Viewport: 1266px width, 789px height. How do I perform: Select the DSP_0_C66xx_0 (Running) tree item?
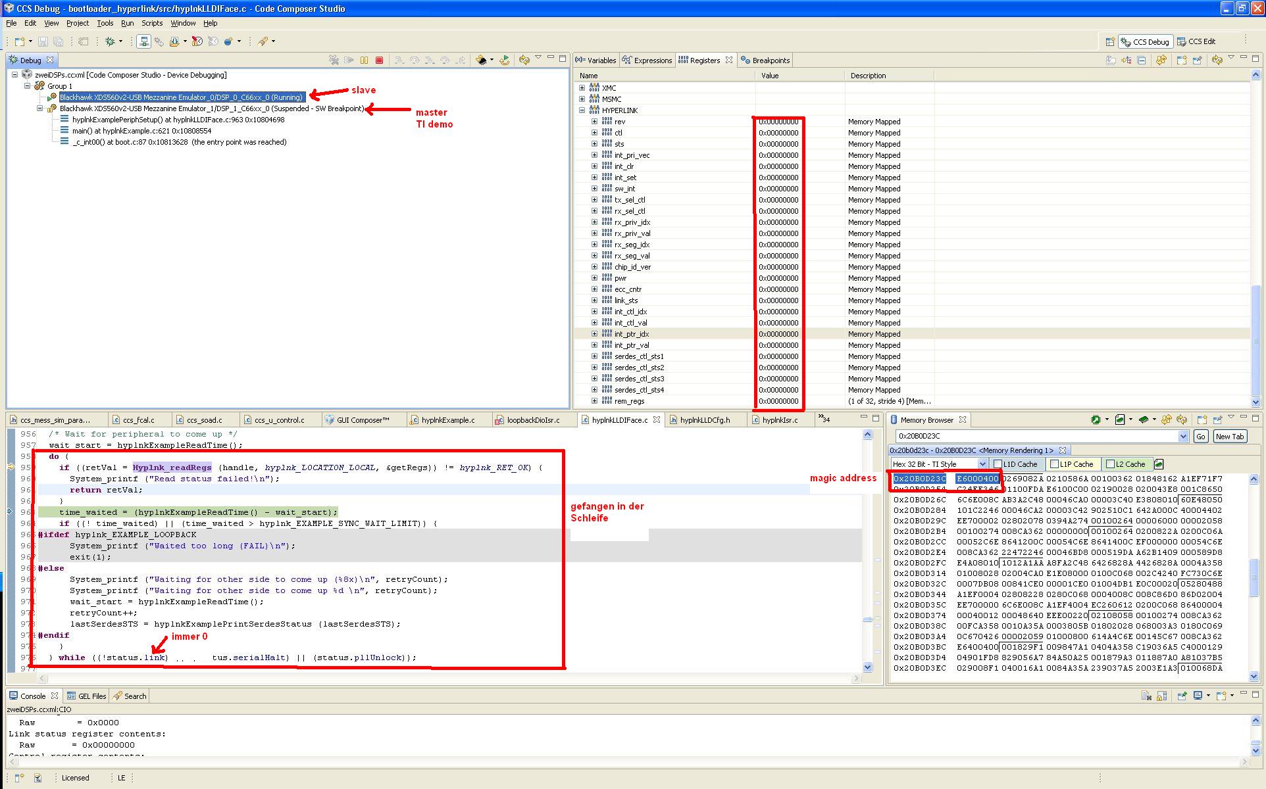[x=182, y=97]
